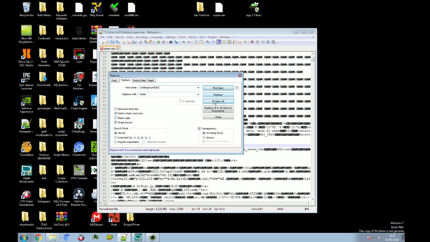The image size is (430, 242).
Task: Click the Stop Recording macro icon
Action: click(257, 42)
